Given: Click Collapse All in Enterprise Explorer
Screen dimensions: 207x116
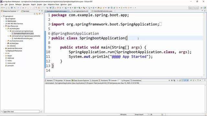Looking at the screenshot, I should 35,14.
